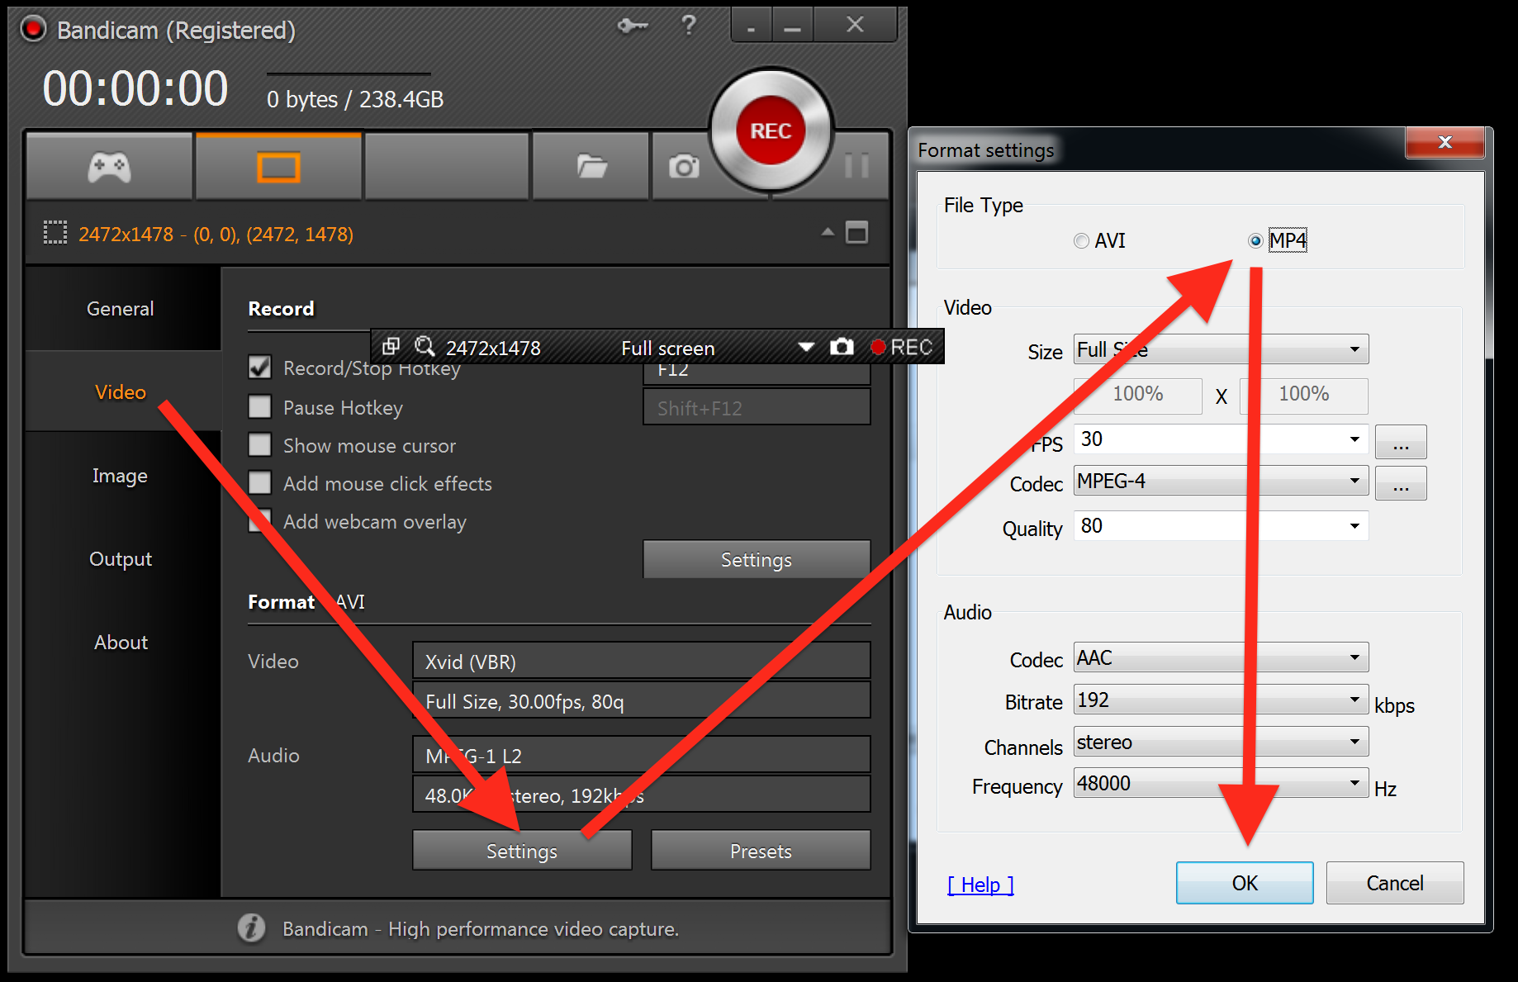This screenshot has width=1518, height=982.
Task: Click the magnifier icon on floating bar
Action: click(x=425, y=346)
